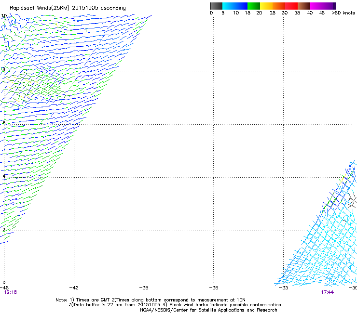Click the yellow 20-25 knots color segment
Image resolution: width=357 pixels, height=313 pixels.
[x=266, y=6]
